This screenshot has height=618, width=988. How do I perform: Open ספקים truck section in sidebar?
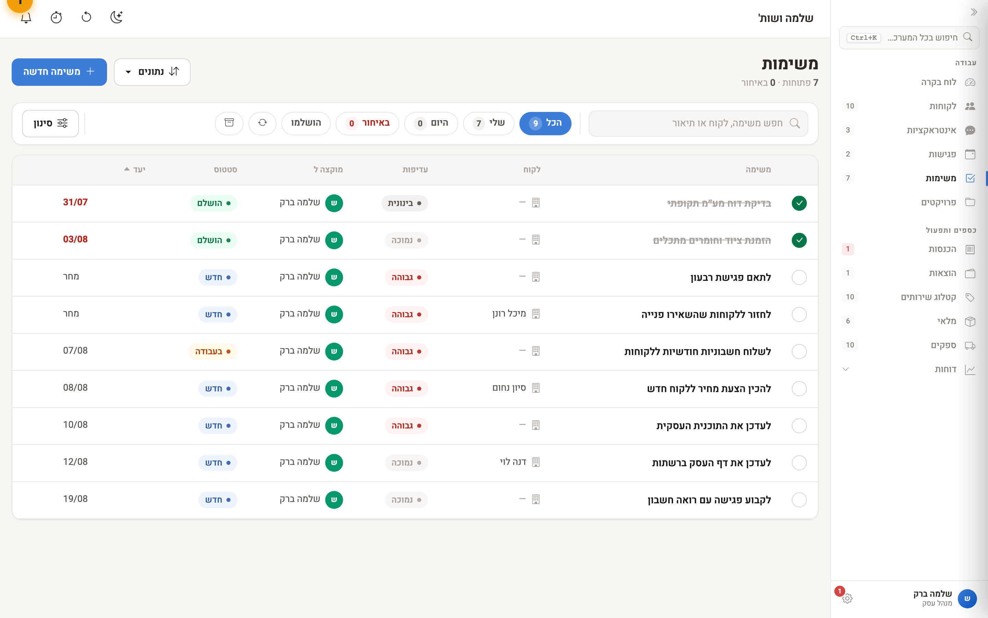910,345
